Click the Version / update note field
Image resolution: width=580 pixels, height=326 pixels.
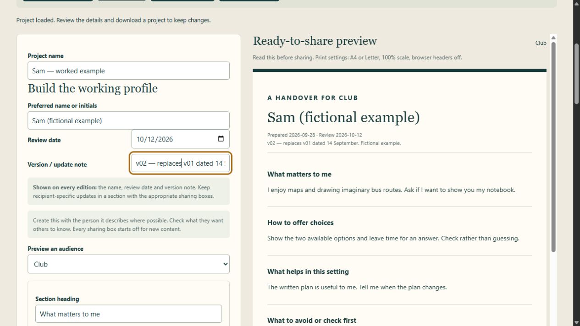(180, 163)
